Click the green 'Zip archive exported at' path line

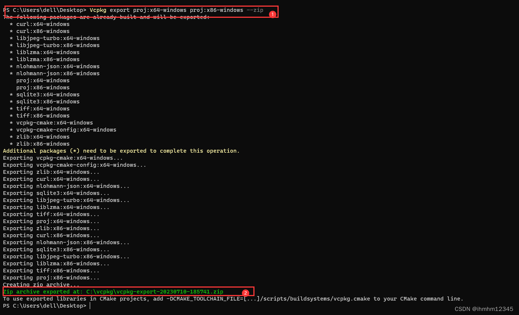[x=113, y=292]
